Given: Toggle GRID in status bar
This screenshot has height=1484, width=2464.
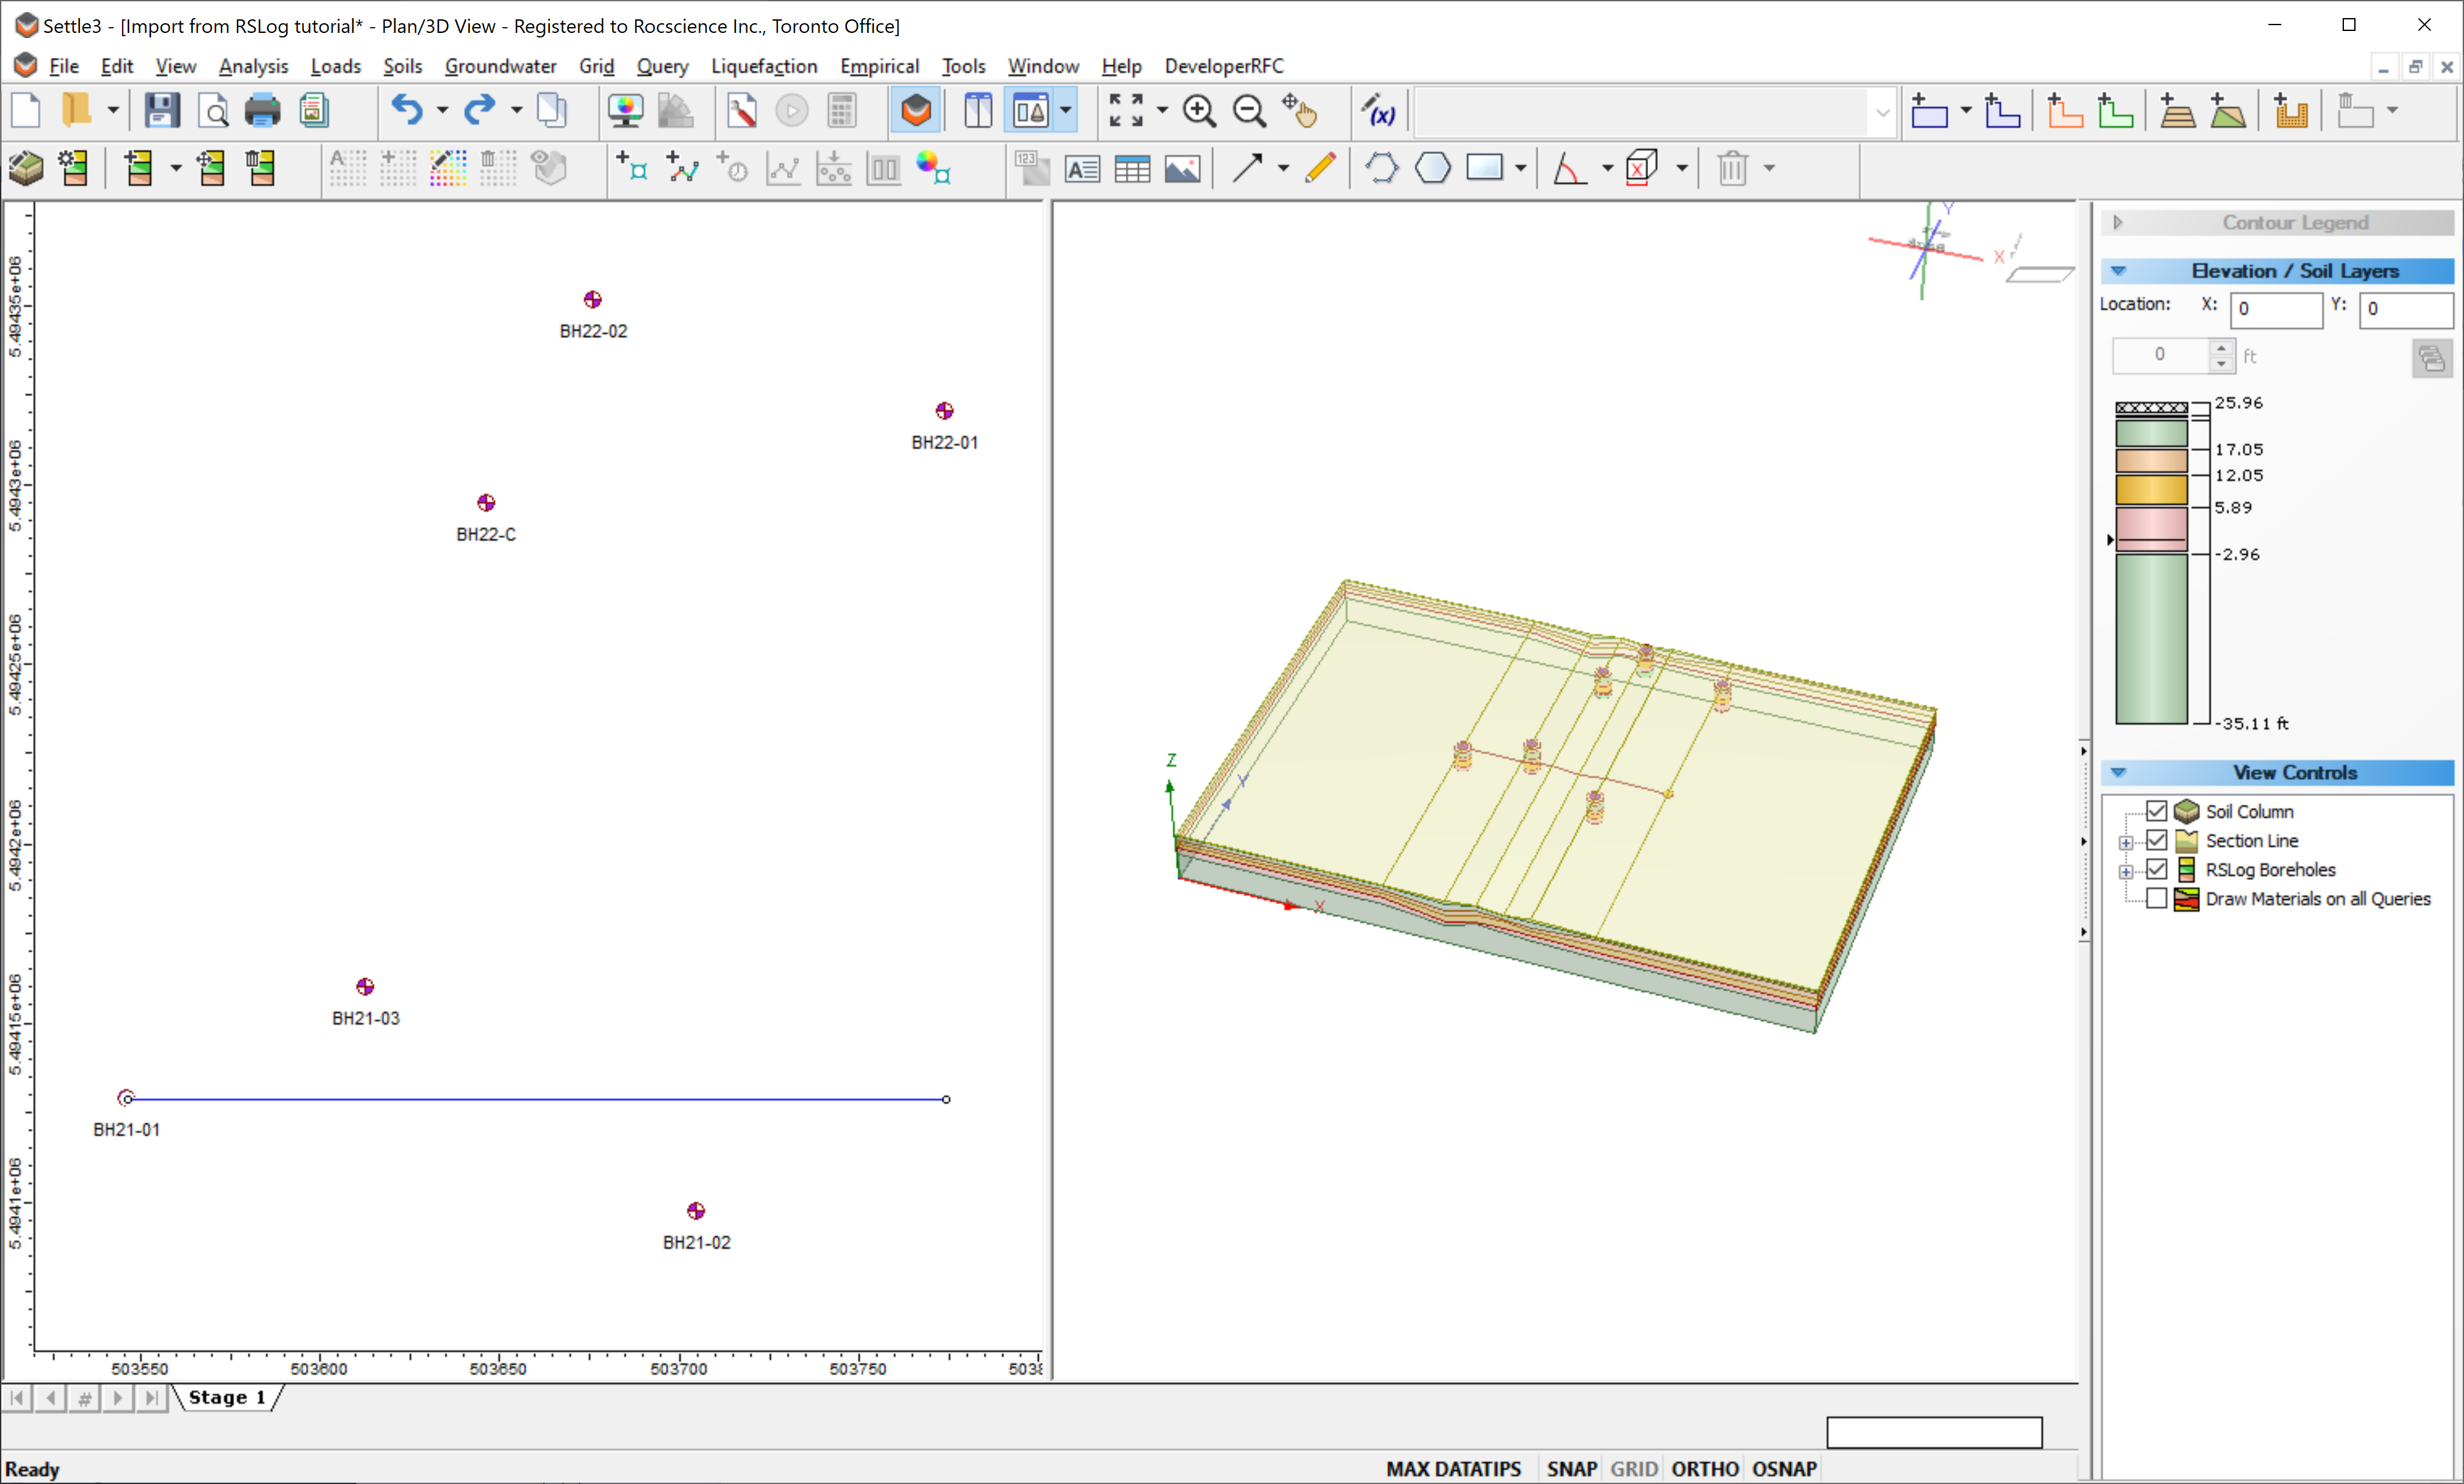Looking at the screenshot, I should click(1634, 1468).
